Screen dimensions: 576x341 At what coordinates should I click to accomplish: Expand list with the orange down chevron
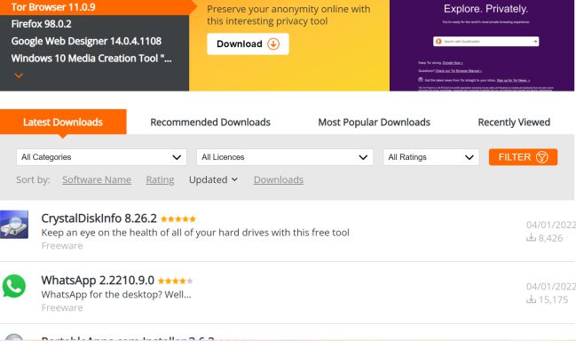[19, 75]
